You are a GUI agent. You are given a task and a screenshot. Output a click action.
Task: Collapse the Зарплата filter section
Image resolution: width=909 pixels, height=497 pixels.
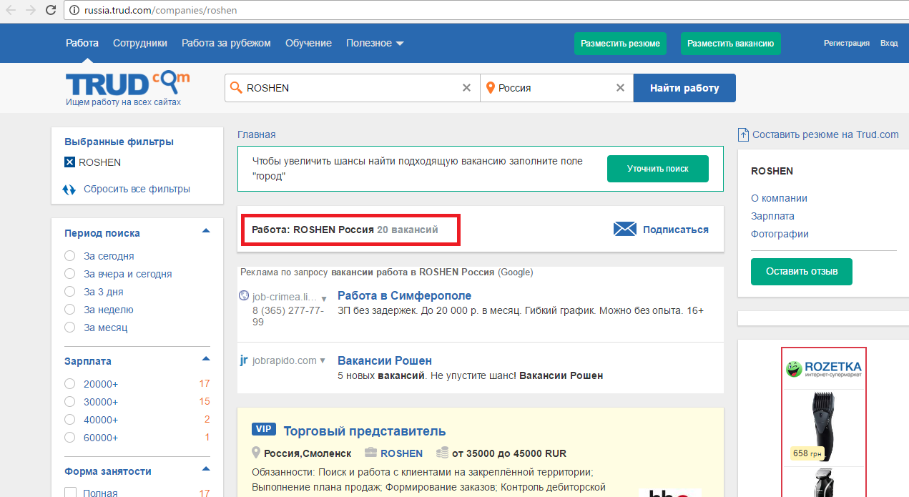[x=205, y=358]
